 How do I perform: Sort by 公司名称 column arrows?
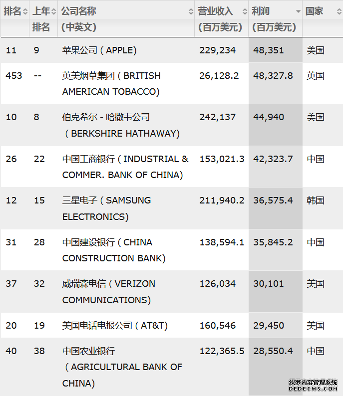191,11
